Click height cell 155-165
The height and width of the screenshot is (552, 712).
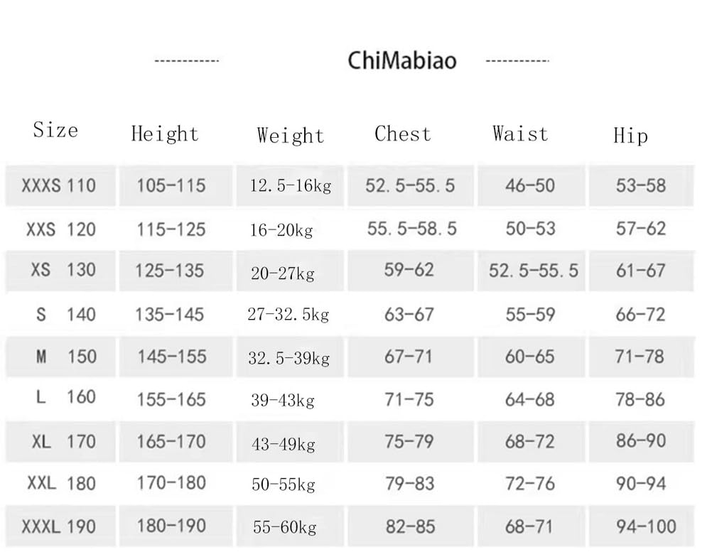click(x=171, y=400)
